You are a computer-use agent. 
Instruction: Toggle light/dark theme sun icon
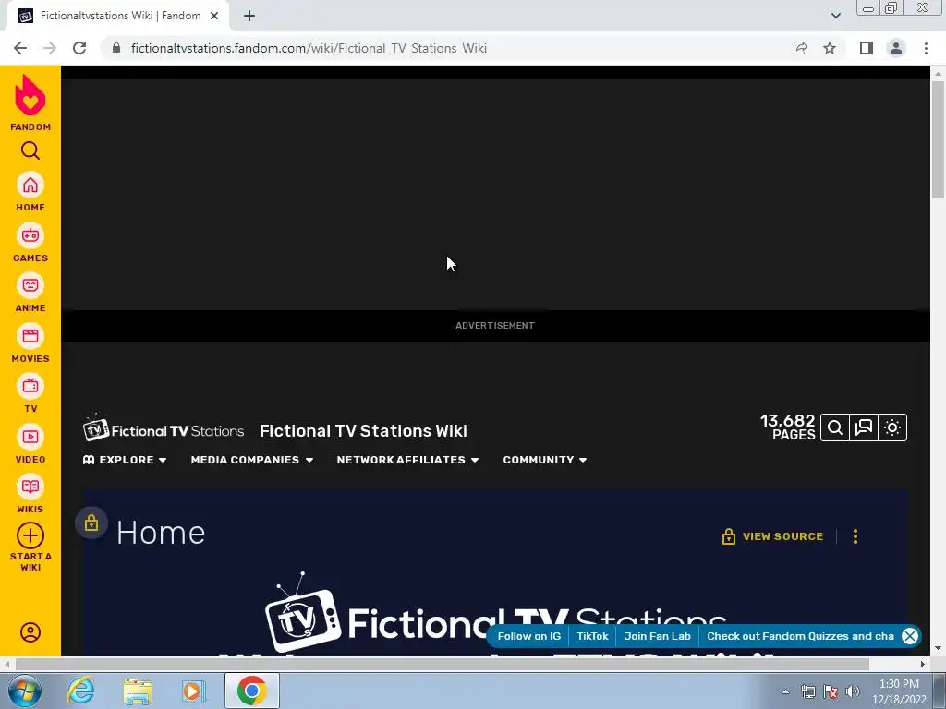[892, 427]
